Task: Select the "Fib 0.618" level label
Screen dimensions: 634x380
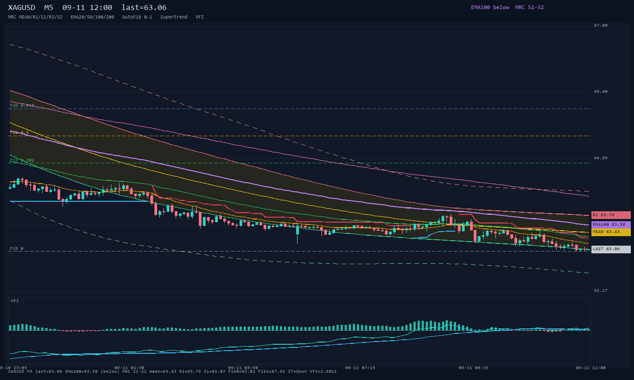Action: click(x=22, y=105)
